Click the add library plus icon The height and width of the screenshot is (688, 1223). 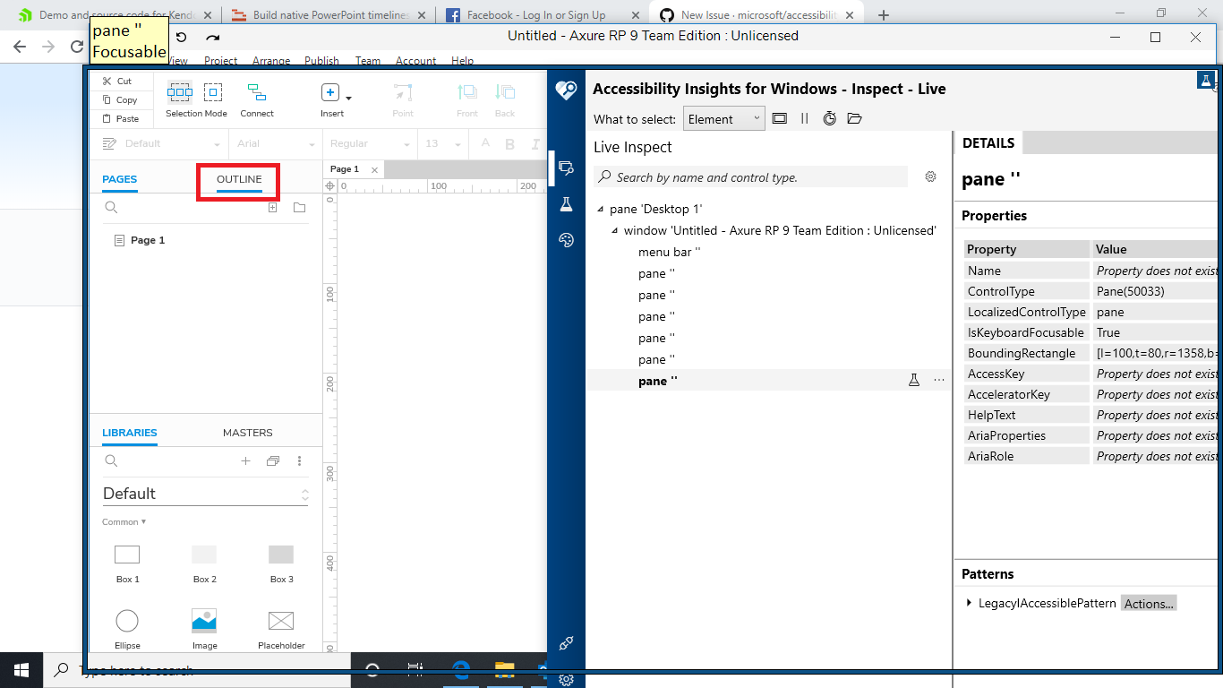pos(245,461)
